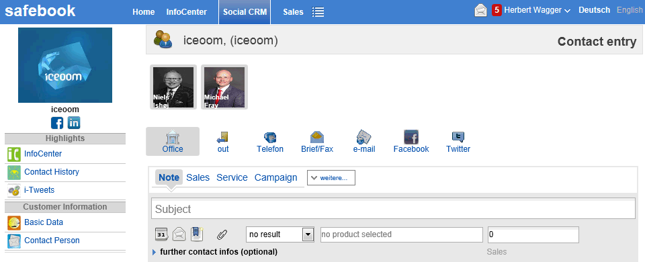
Task: Open the InfoCenter top menu
Action: (x=186, y=12)
